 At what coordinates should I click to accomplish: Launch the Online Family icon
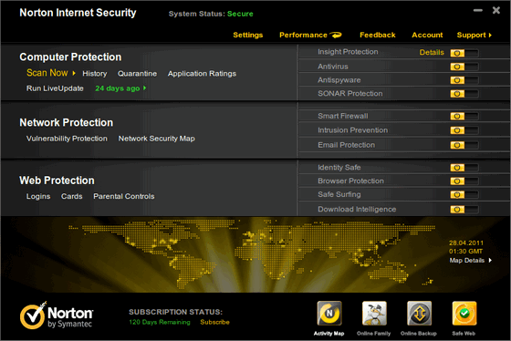tap(374, 314)
